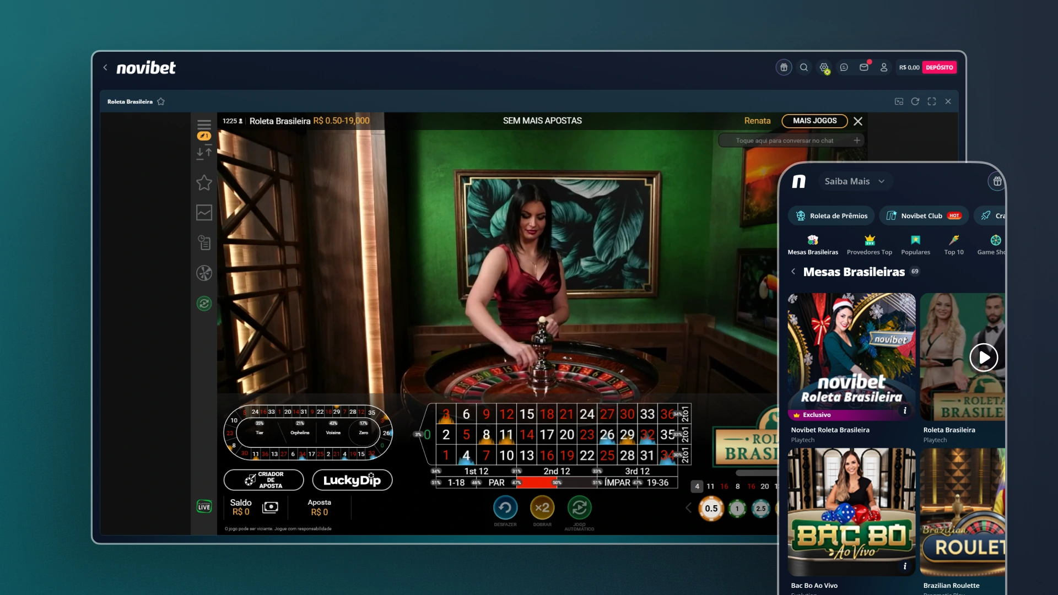Select the 2.5 teal betting chip
This screenshot has width=1058, height=595.
(x=761, y=509)
